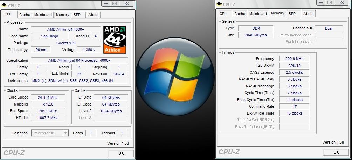Click the memory Size value 2048 MBytes
Viewport: 352px width, 160px height.
(256, 35)
